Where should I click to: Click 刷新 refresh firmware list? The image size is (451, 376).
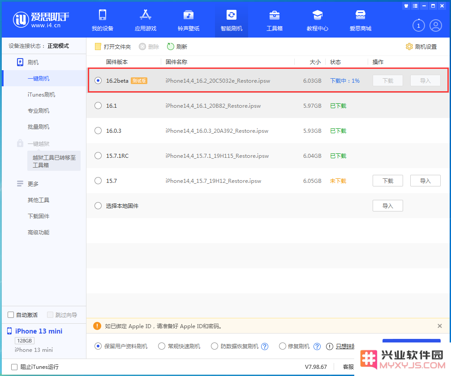177,46
